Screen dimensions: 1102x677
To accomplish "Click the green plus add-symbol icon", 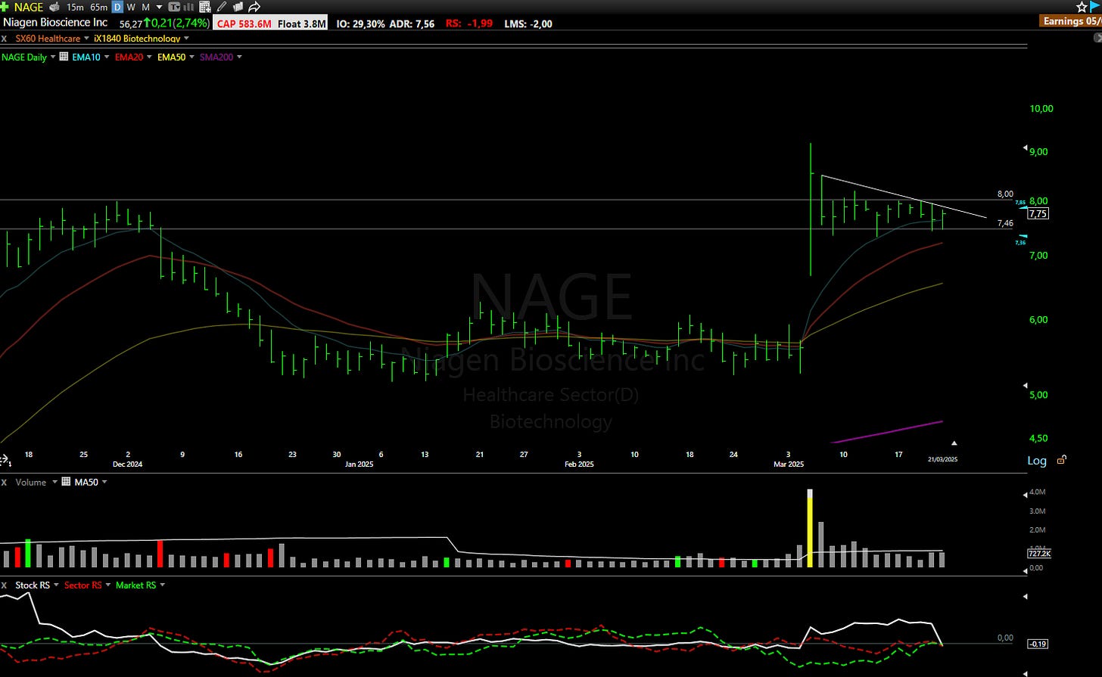I will pos(5,7).
